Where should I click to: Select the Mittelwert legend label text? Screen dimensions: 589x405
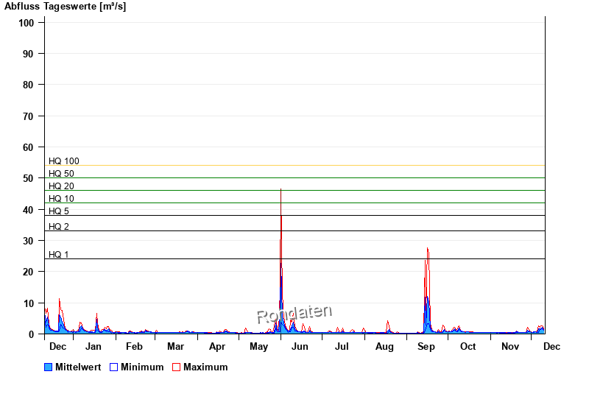(x=78, y=367)
